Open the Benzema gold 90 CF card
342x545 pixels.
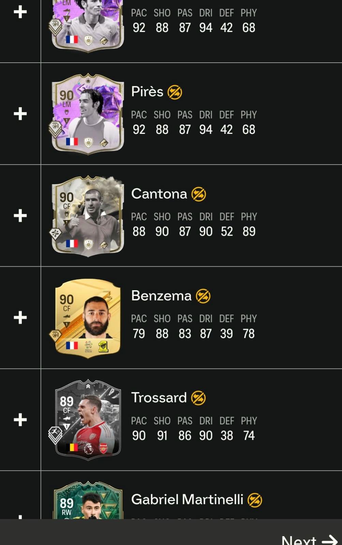pos(88,318)
